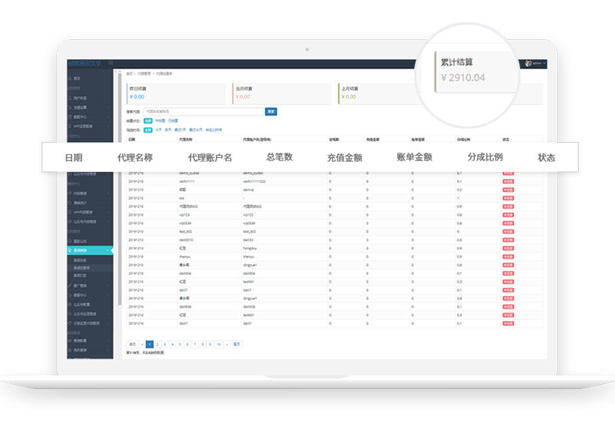The image size is (615, 435).
Task: Select the 全部 settlement status filter
Action: [x=148, y=121]
